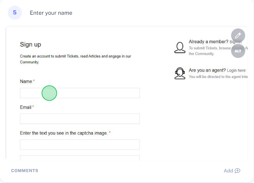The image size is (254, 183).
Task: Click the pencil edit icon
Action: (x=238, y=35)
